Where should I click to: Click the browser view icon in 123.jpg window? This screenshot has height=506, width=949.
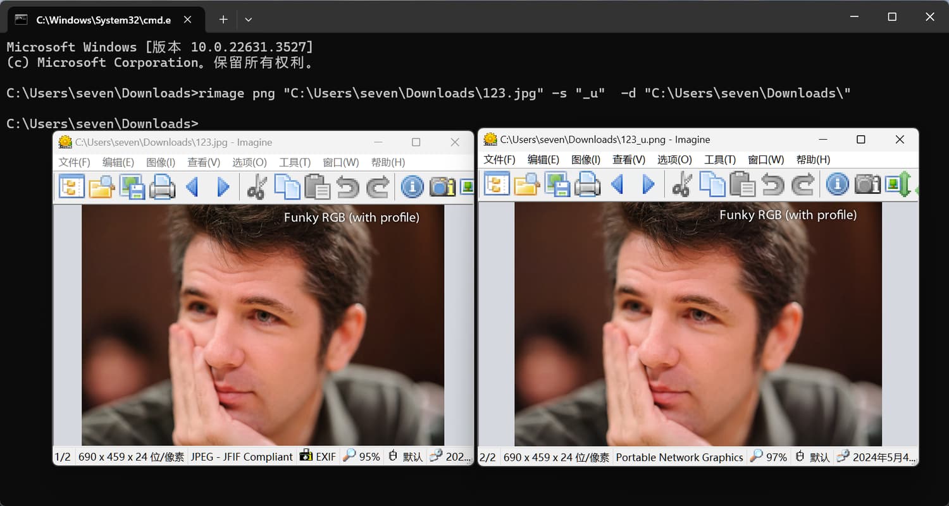point(71,187)
